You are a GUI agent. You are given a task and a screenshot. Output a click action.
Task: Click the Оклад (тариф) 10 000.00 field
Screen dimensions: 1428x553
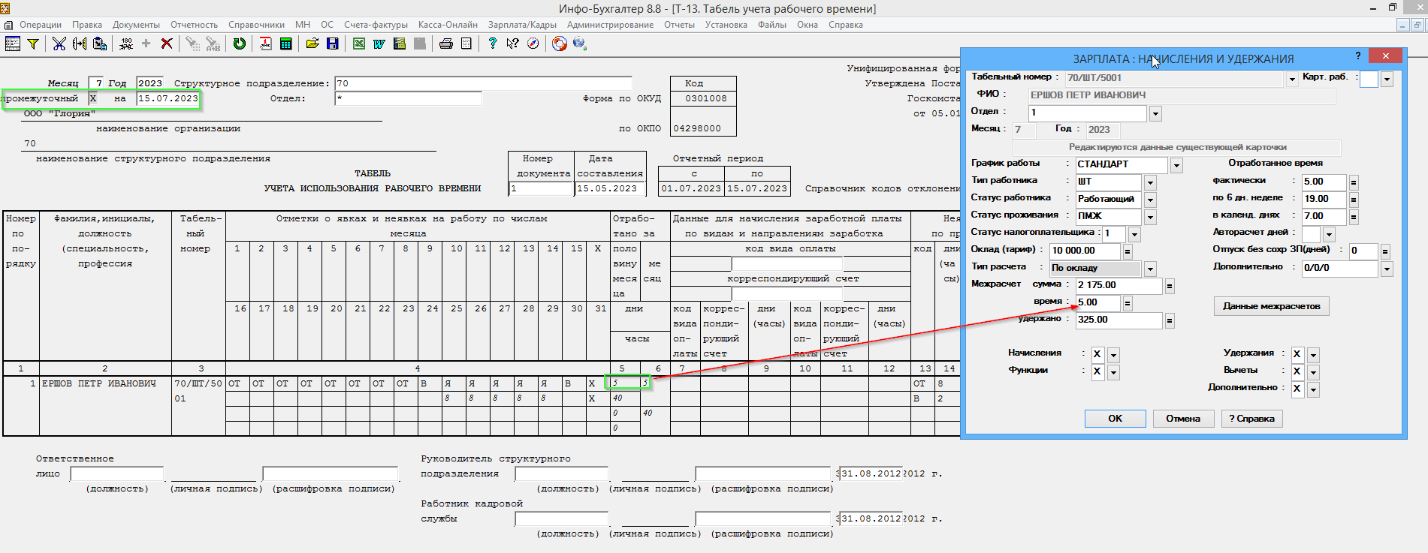(1085, 251)
